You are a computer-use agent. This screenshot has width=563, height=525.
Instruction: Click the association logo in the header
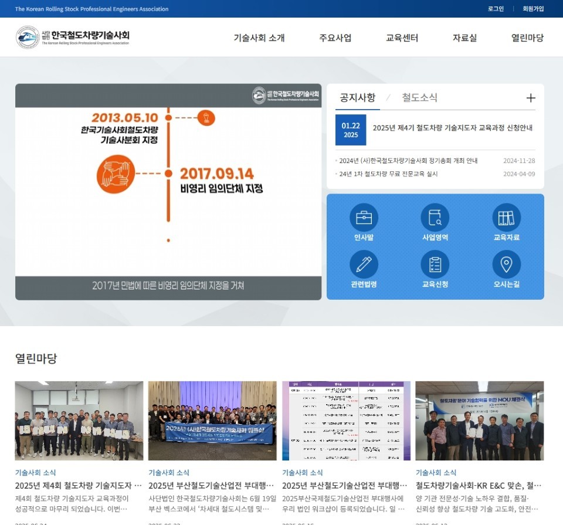pyautogui.click(x=73, y=37)
